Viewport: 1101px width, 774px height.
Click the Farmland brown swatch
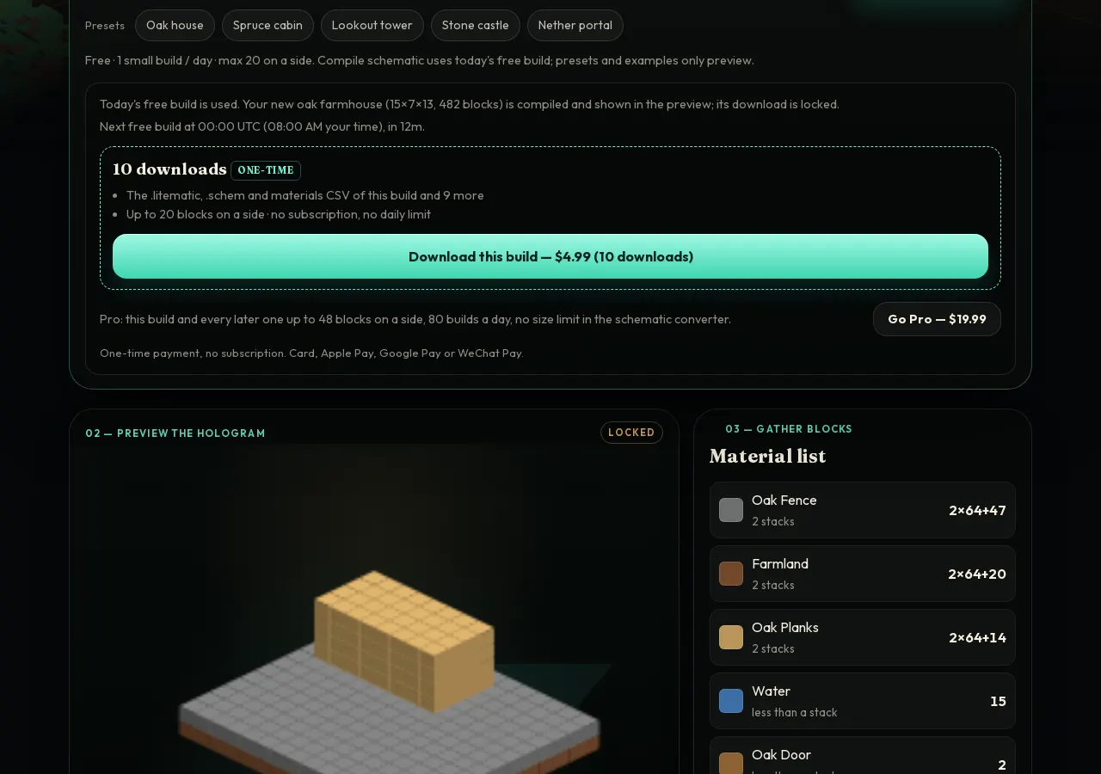click(x=731, y=574)
